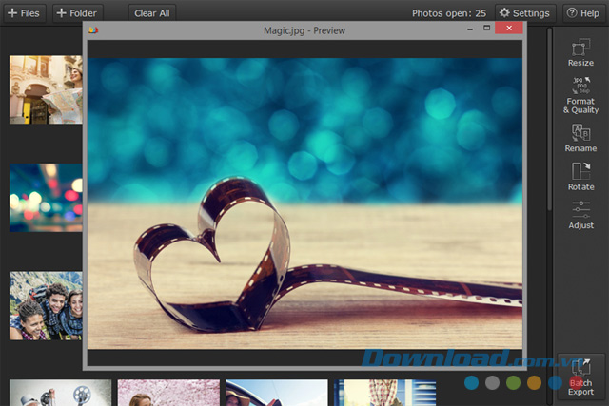This screenshot has width=609, height=406.
Task: Add photos with the Files button
Action: coord(24,13)
